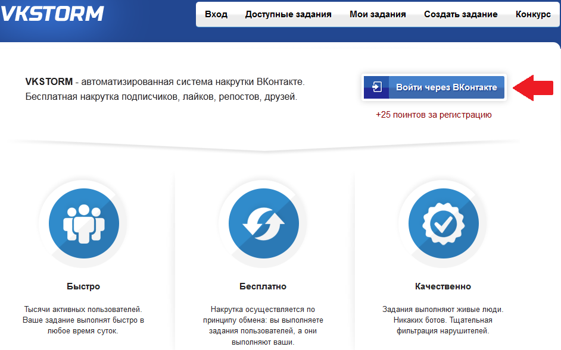Click the Качественно heading
561x350 pixels.
[x=443, y=286]
